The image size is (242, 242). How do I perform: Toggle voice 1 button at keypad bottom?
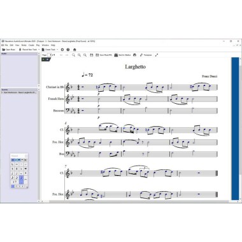point(13,187)
